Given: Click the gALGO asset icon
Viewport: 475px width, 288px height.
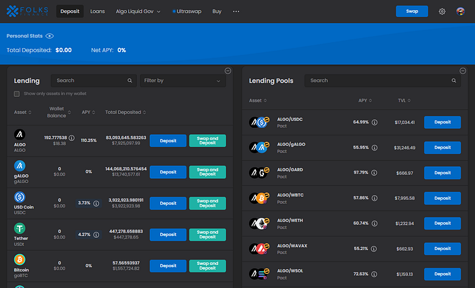Looking at the screenshot, I should (x=20, y=166).
